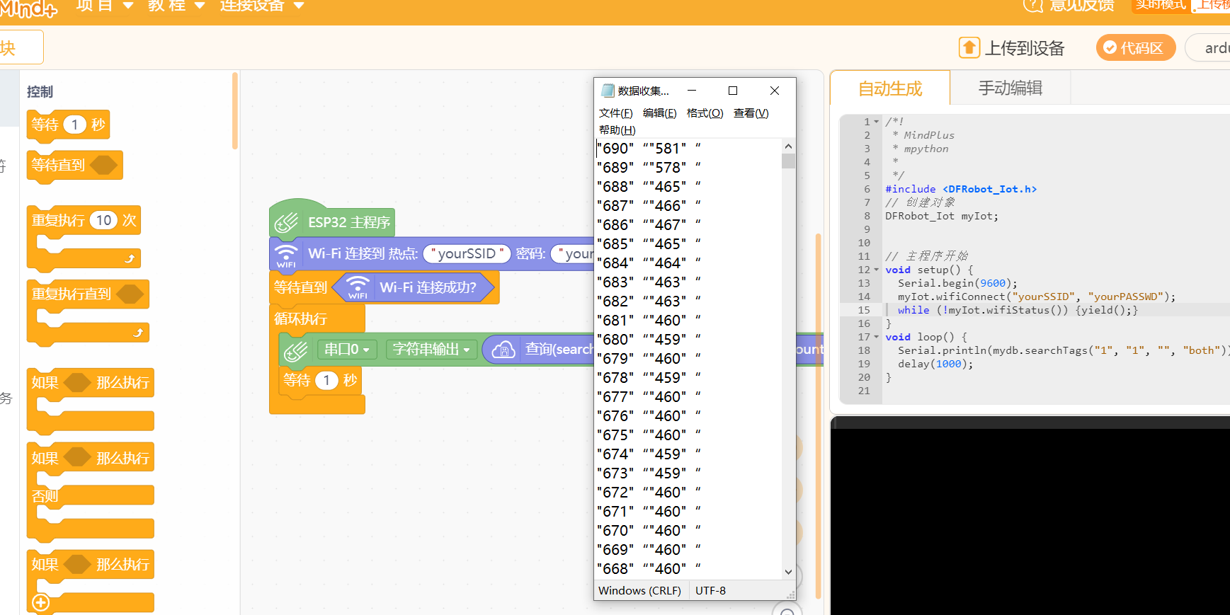Click the Wi-Fi icon on connect hotspot block

tap(286, 255)
